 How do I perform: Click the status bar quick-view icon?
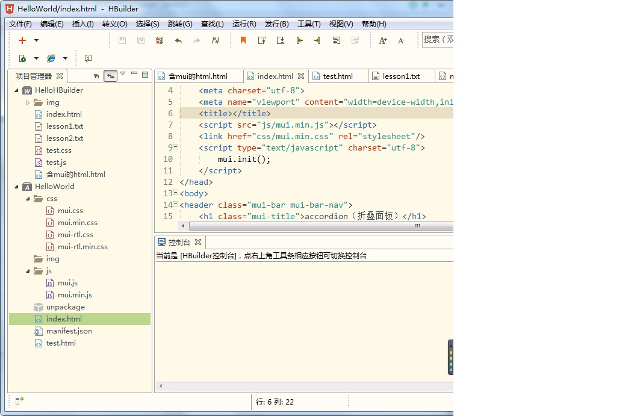[x=19, y=400]
